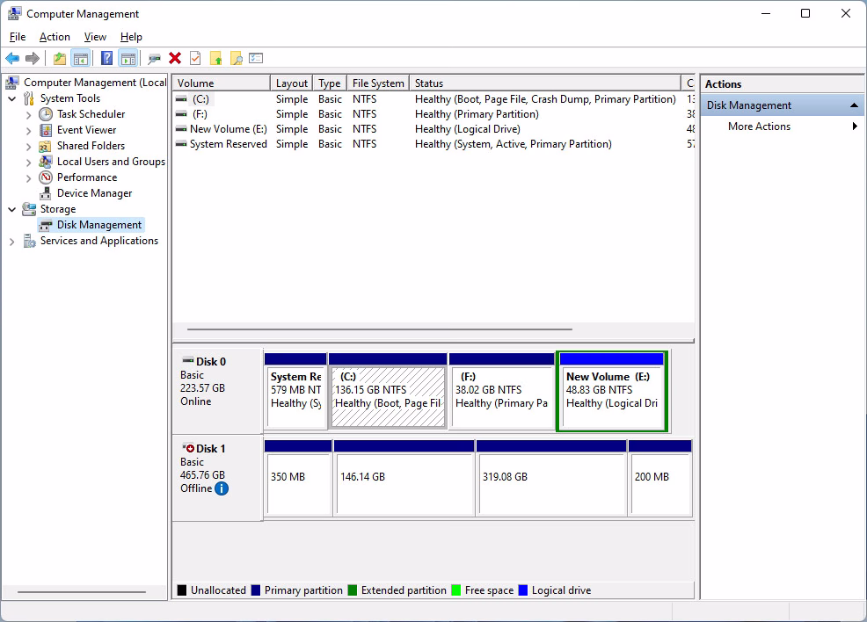
Task: Sort by the Type column header
Action: coord(330,83)
